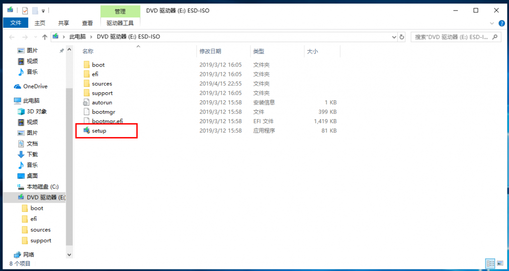Select the sources folder icon in file list
509x271 pixels.
[86, 84]
